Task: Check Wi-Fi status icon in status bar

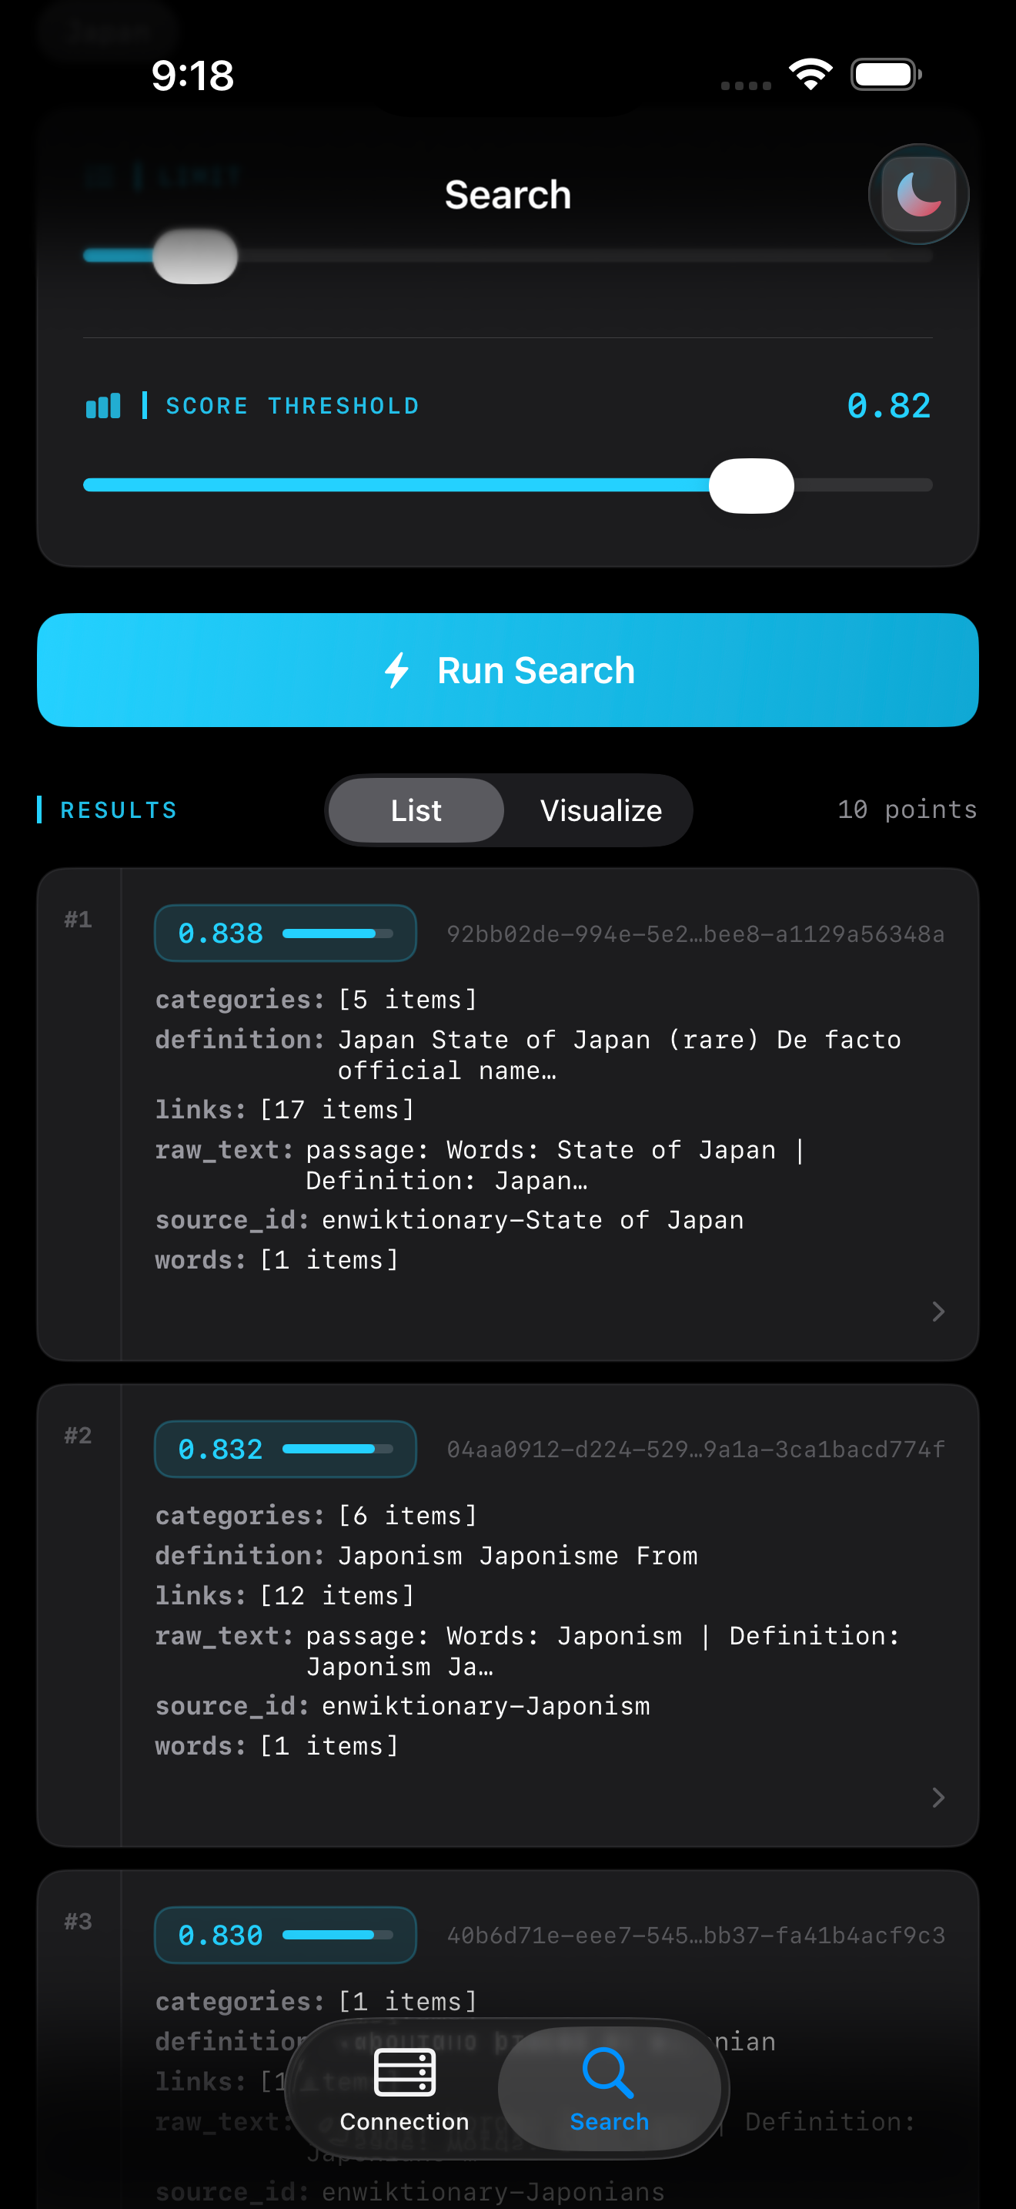Action: click(810, 75)
